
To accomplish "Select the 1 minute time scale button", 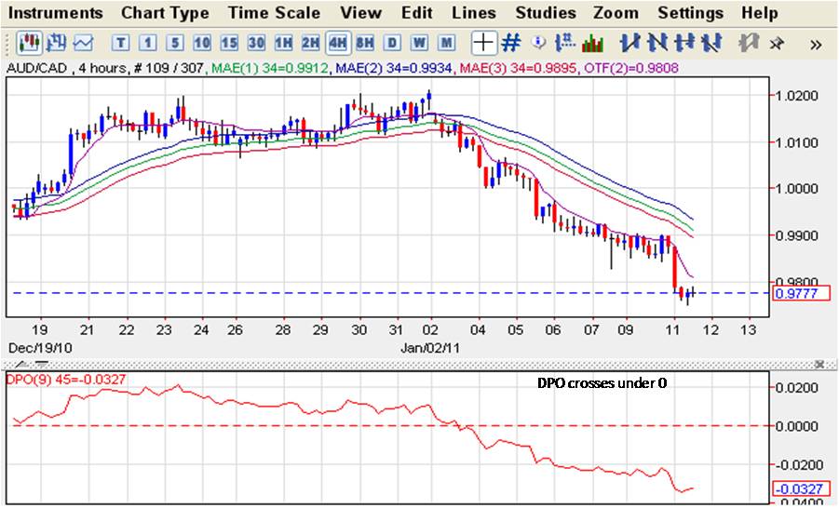I will click(x=148, y=43).
